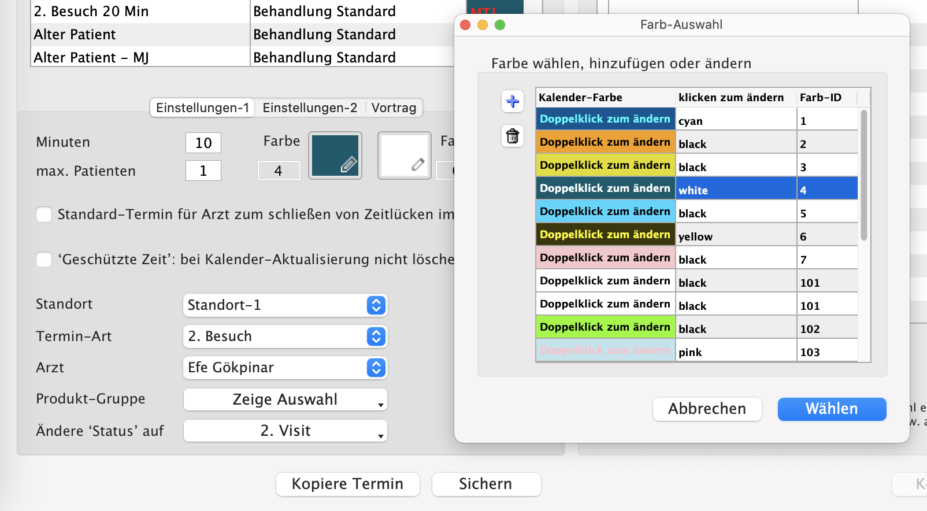Switch to the Einstellungen-2 tab
927x511 pixels.
click(310, 108)
